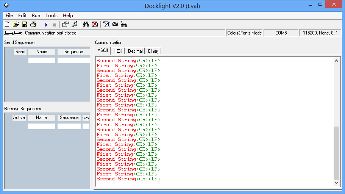Switch to HEX tab

118,51
